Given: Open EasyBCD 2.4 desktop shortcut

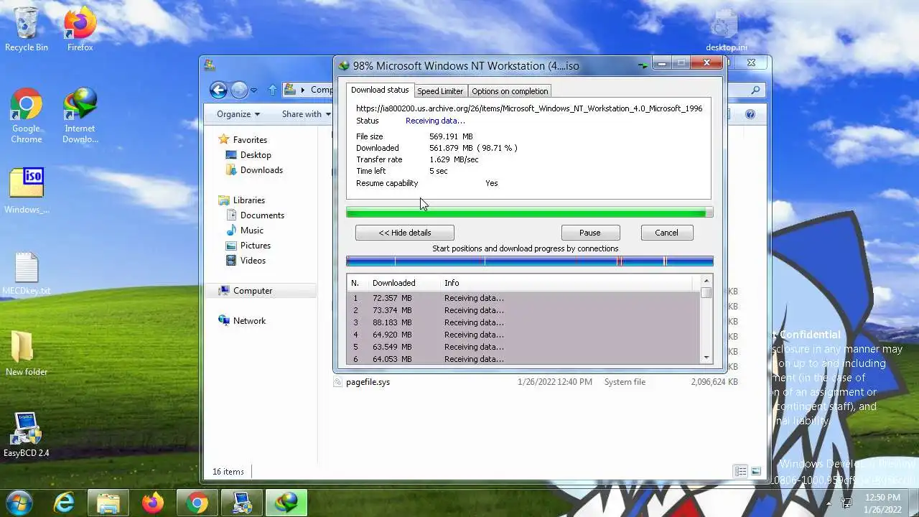Looking at the screenshot, I should pos(27,434).
